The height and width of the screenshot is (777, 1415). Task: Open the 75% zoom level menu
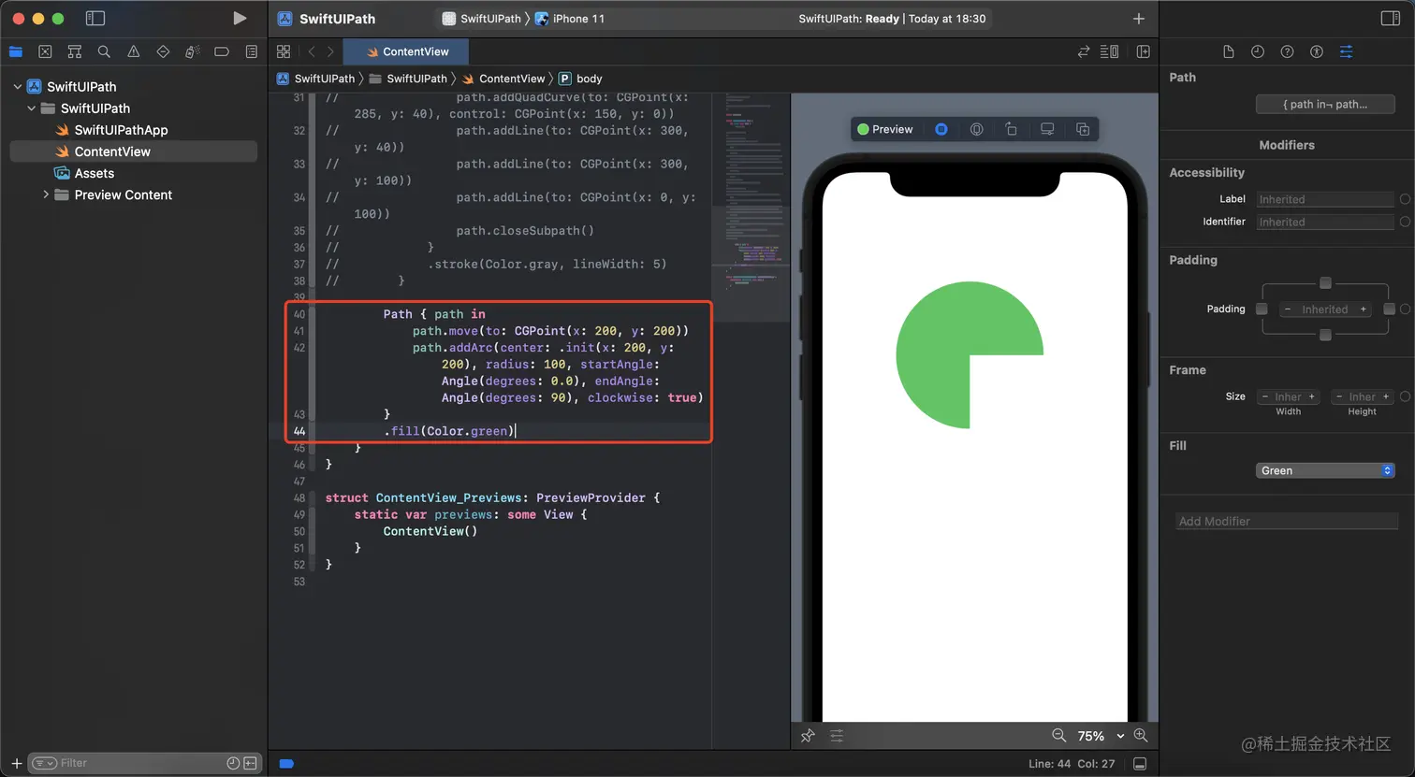click(x=1101, y=736)
